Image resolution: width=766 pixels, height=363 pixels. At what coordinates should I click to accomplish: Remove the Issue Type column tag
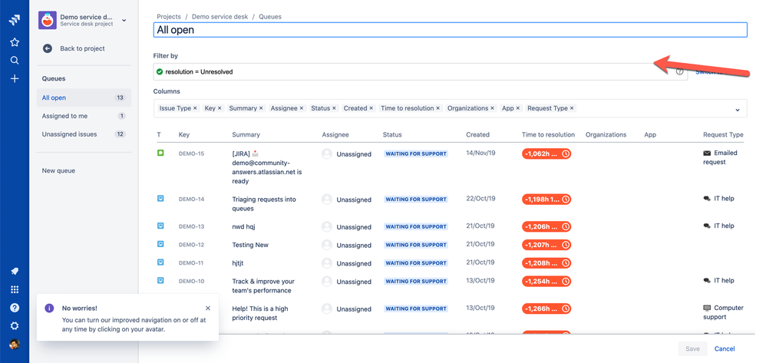tap(195, 109)
